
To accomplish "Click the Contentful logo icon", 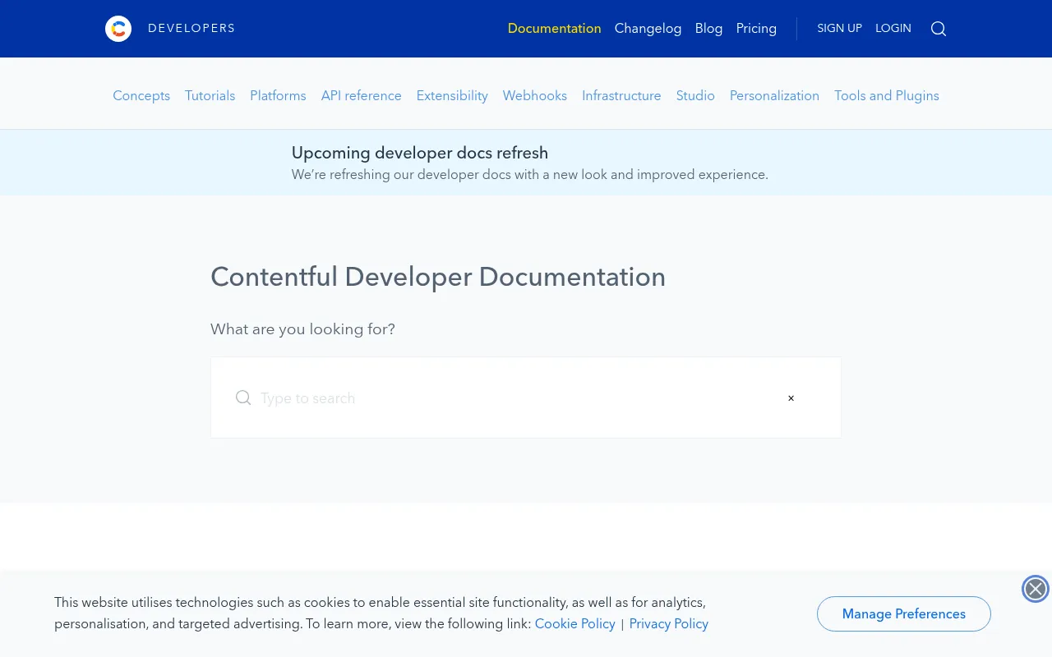I will point(118,29).
